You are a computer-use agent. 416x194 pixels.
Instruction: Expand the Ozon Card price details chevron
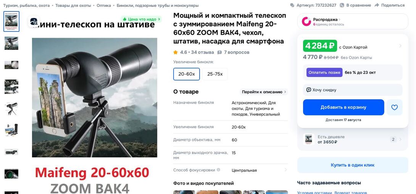[x=400, y=46]
